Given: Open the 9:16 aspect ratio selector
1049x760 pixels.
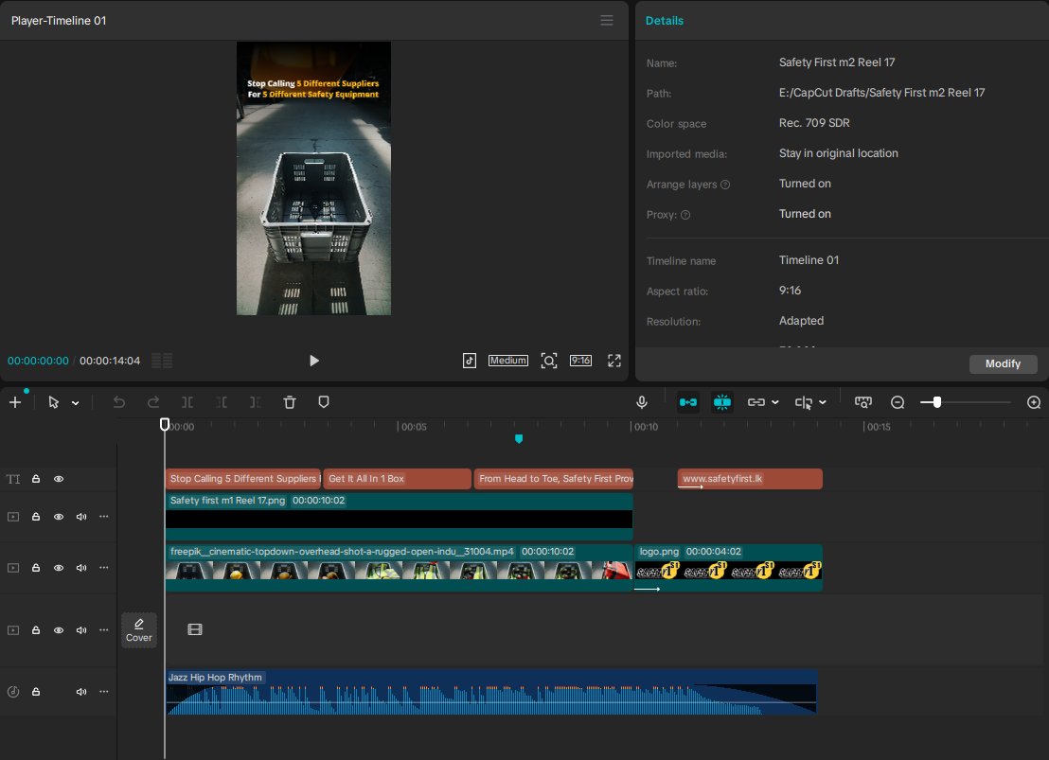Looking at the screenshot, I should coord(580,361).
